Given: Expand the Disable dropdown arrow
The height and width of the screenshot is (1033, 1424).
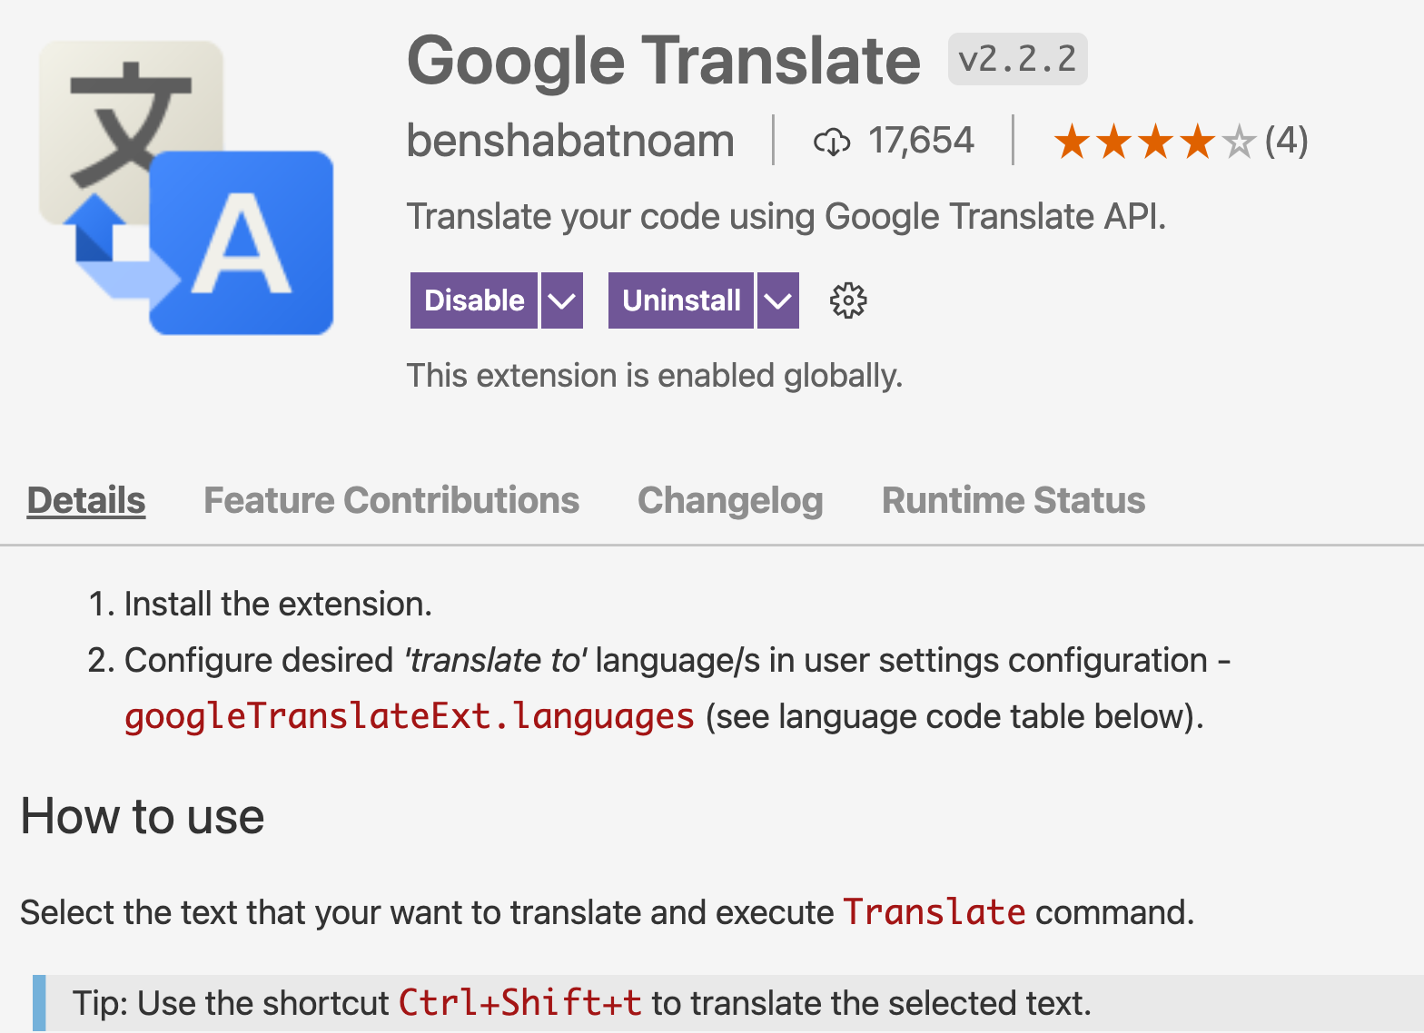Looking at the screenshot, I should 562,300.
